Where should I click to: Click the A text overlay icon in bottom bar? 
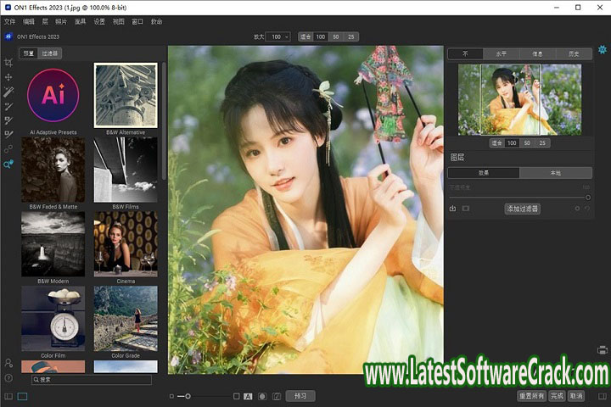pos(248,397)
